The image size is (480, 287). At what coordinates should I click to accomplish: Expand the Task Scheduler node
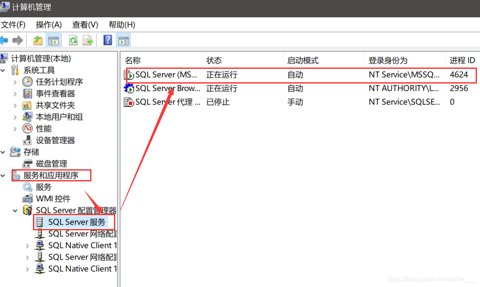click(x=15, y=82)
